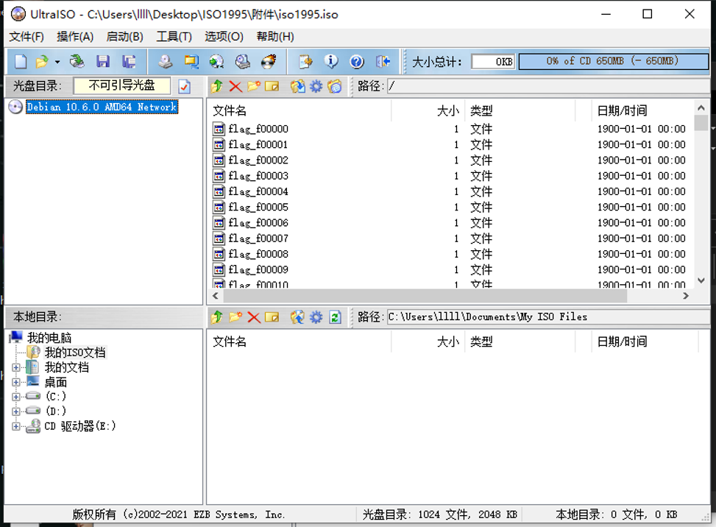Sort image list by 大小 column
716x527 pixels.
click(x=428, y=110)
